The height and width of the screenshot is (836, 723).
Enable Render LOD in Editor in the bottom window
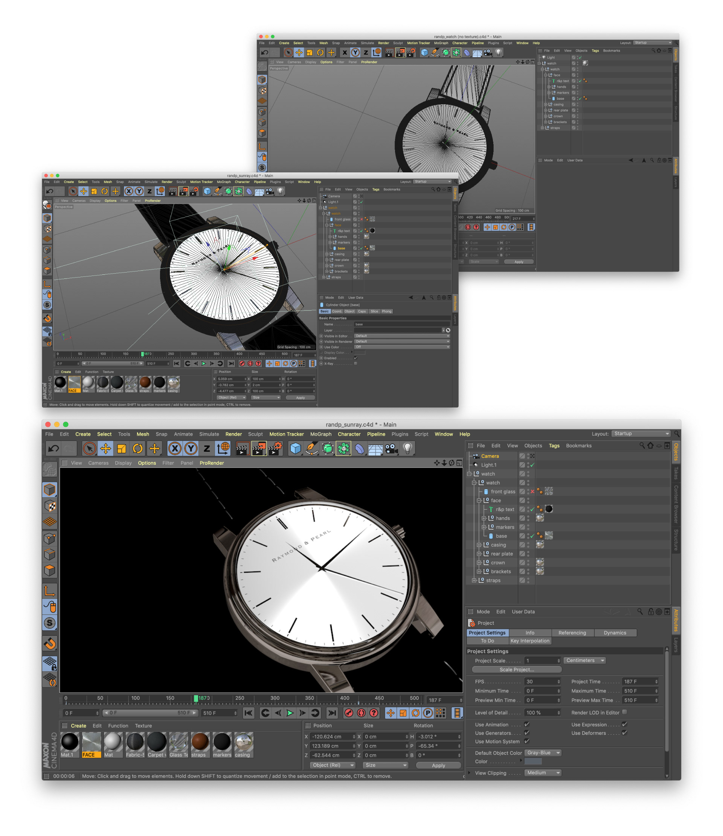(624, 712)
